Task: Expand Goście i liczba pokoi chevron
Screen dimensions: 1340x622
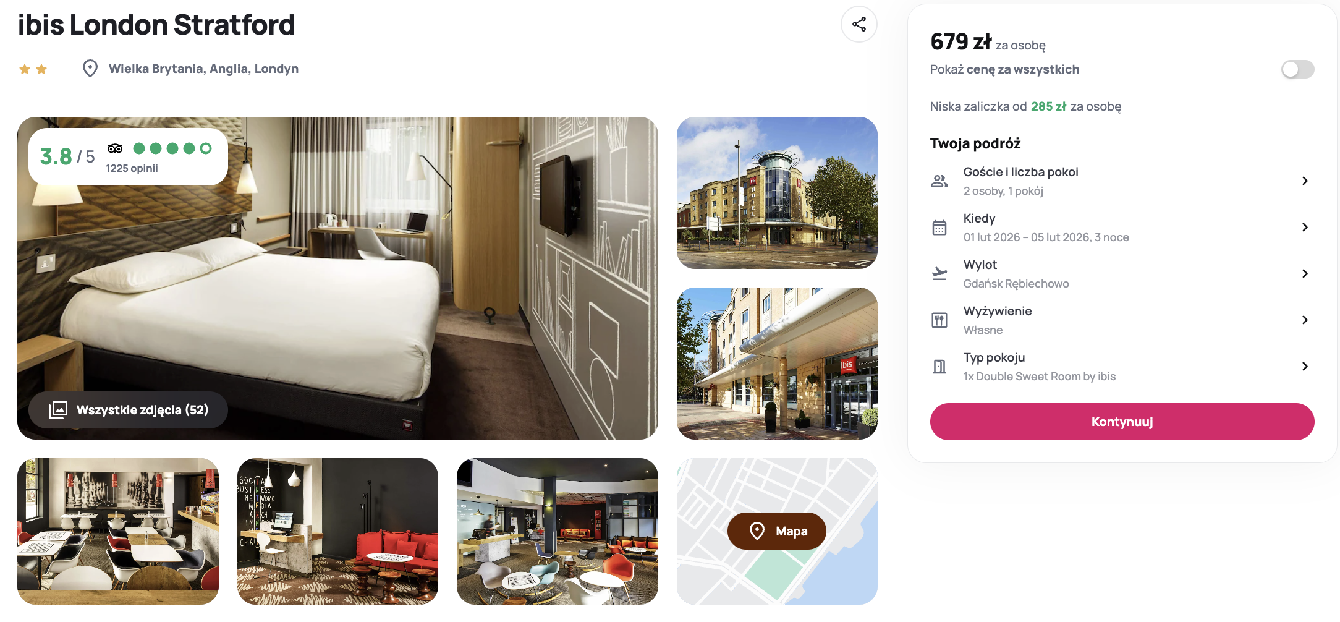Action: point(1305,181)
